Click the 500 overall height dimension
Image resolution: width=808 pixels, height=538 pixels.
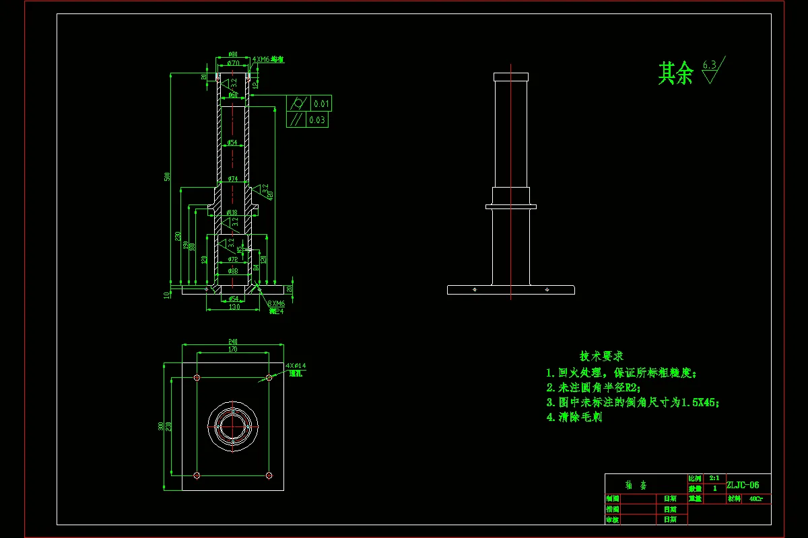[x=167, y=177]
